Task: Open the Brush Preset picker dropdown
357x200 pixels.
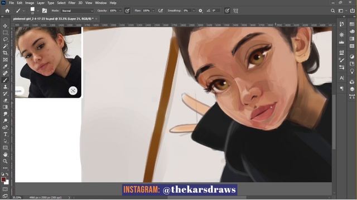Action: (37, 11)
